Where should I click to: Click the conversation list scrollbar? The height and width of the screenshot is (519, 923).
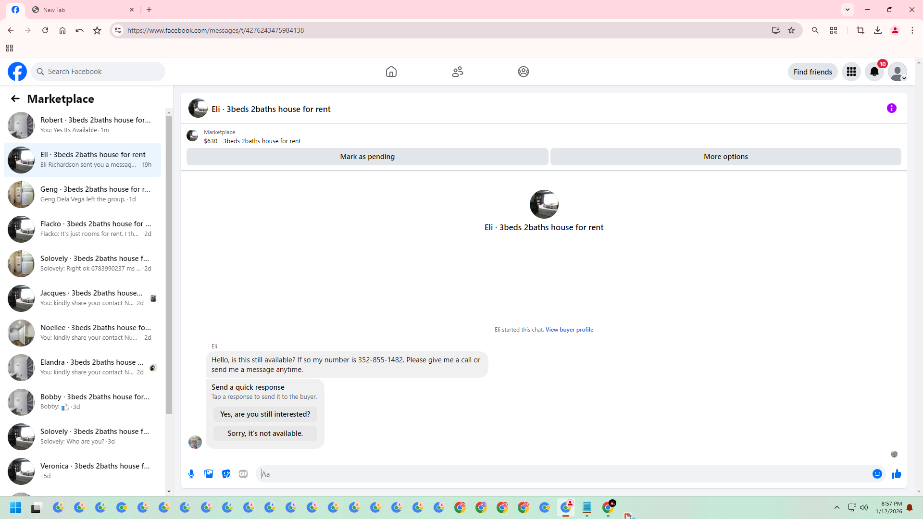[x=169, y=264]
